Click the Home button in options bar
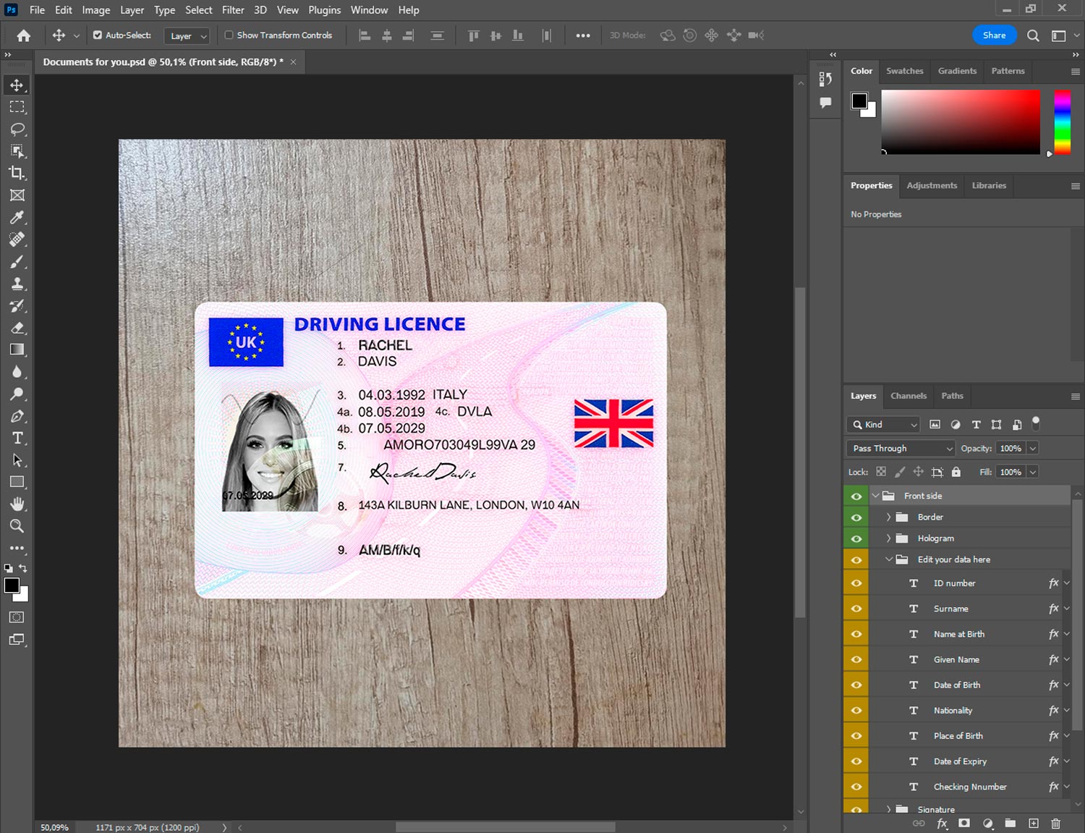 24,35
